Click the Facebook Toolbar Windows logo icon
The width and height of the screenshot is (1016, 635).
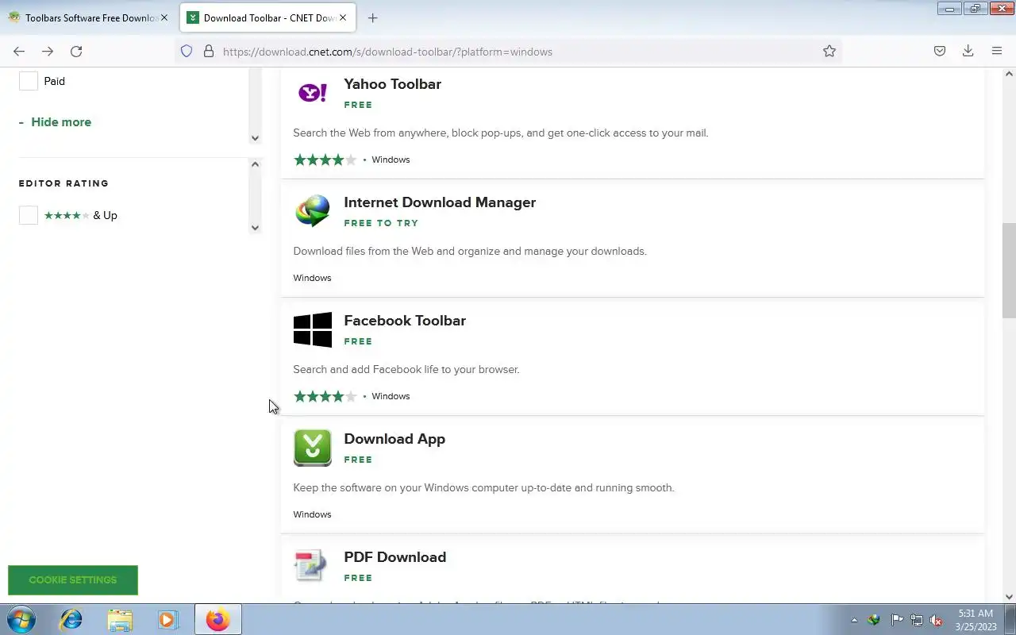313,329
